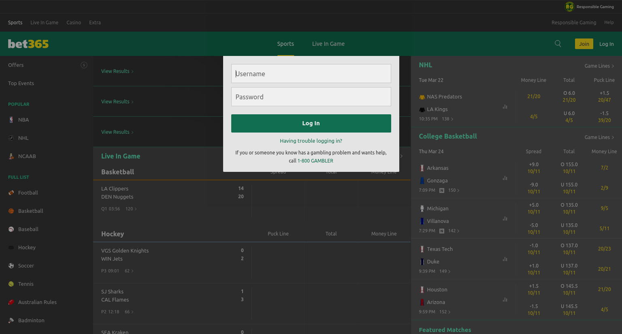The height and width of the screenshot is (334, 622).
Task: Open Top Events in sidebar
Action: [x=21, y=83]
